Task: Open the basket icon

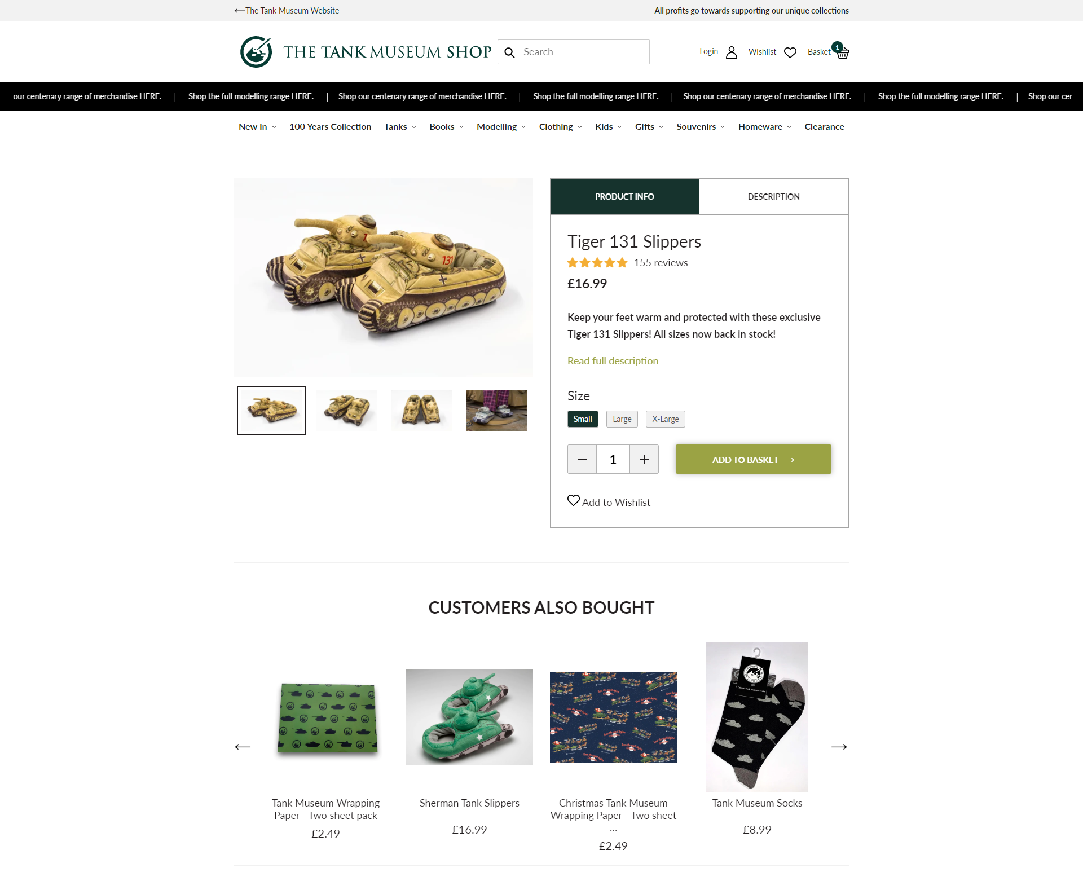Action: click(x=842, y=53)
